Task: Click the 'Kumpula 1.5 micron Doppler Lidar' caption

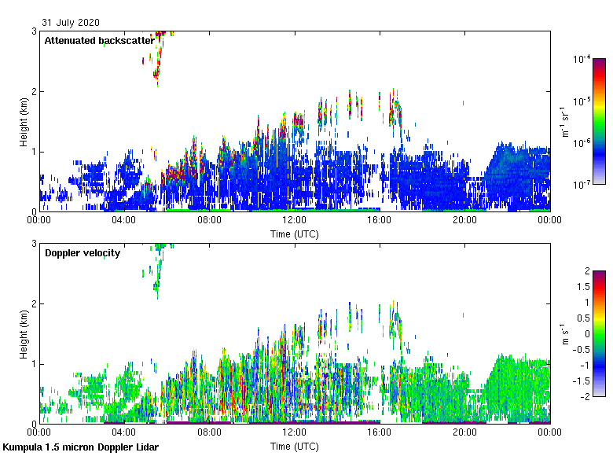Action: click(x=81, y=447)
